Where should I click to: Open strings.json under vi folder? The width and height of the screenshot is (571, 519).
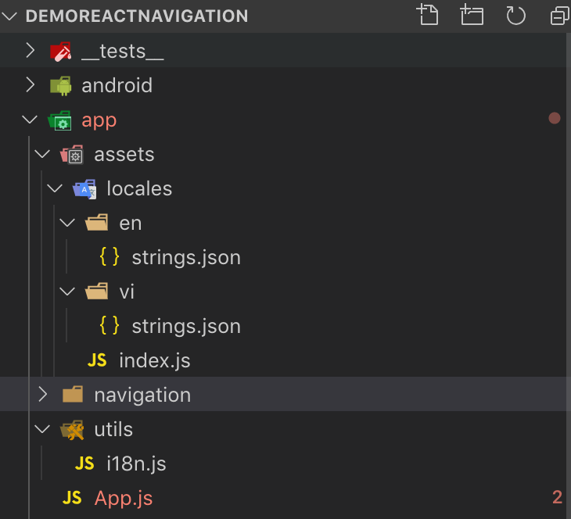click(185, 326)
